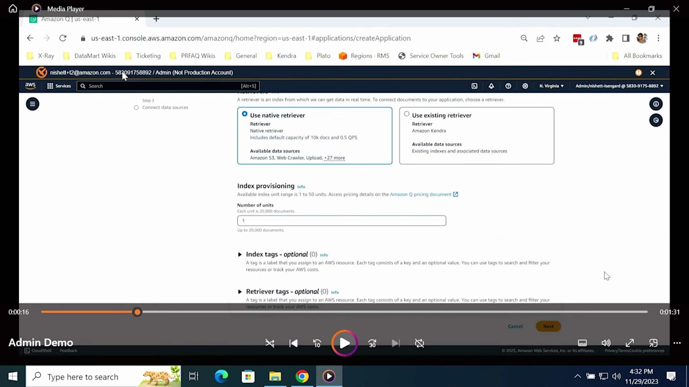Screen dimensions: 689x387
Task: Click the +27 more data sources link
Action: [x=334, y=158]
